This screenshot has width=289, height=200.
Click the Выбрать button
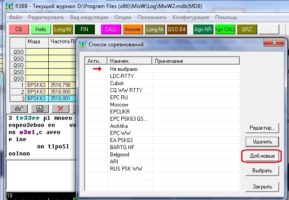[x=262, y=171]
